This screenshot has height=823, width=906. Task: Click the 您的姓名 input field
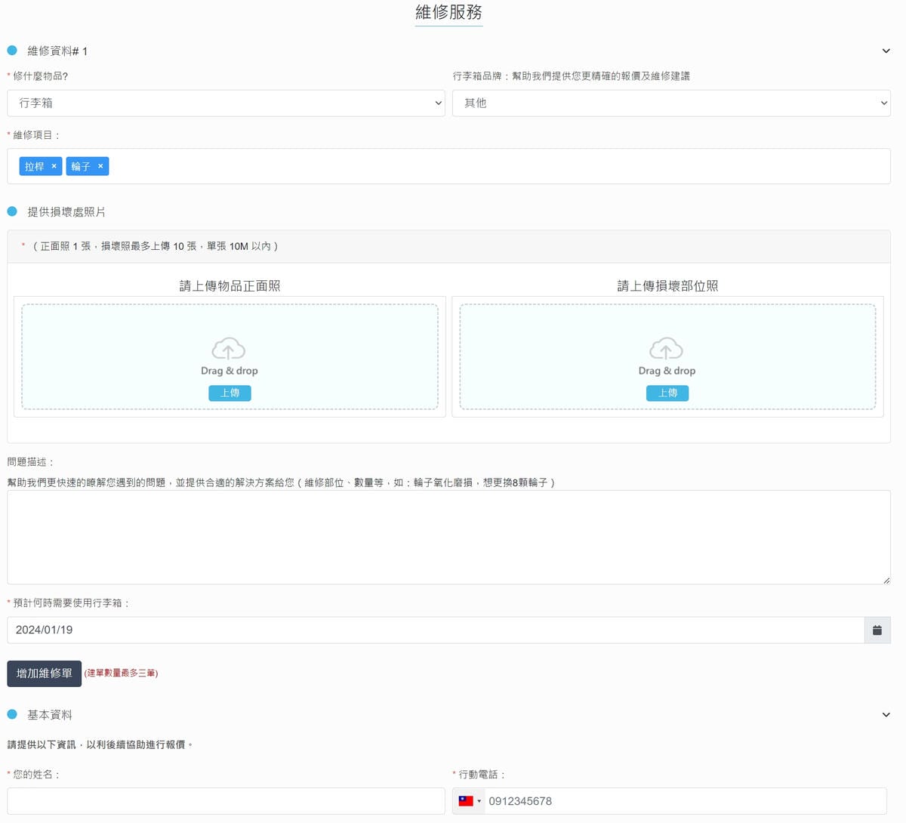[x=226, y=801]
